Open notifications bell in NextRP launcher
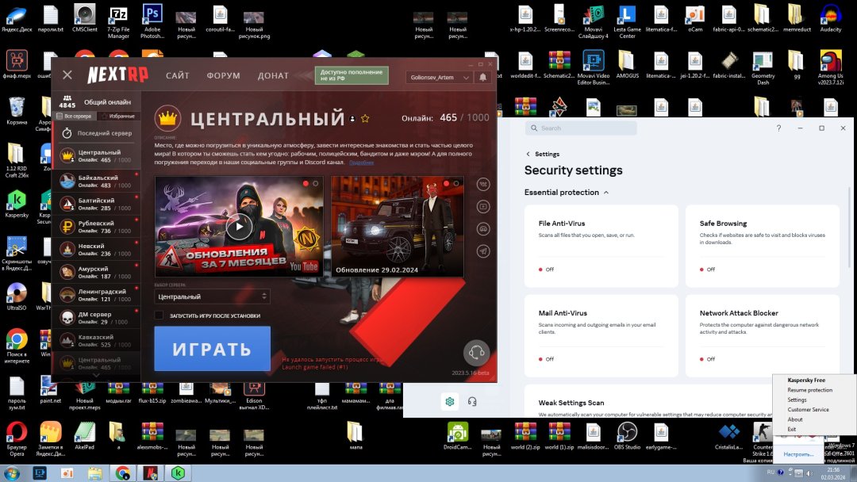The width and height of the screenshot is (857, 482). (482, 78)
